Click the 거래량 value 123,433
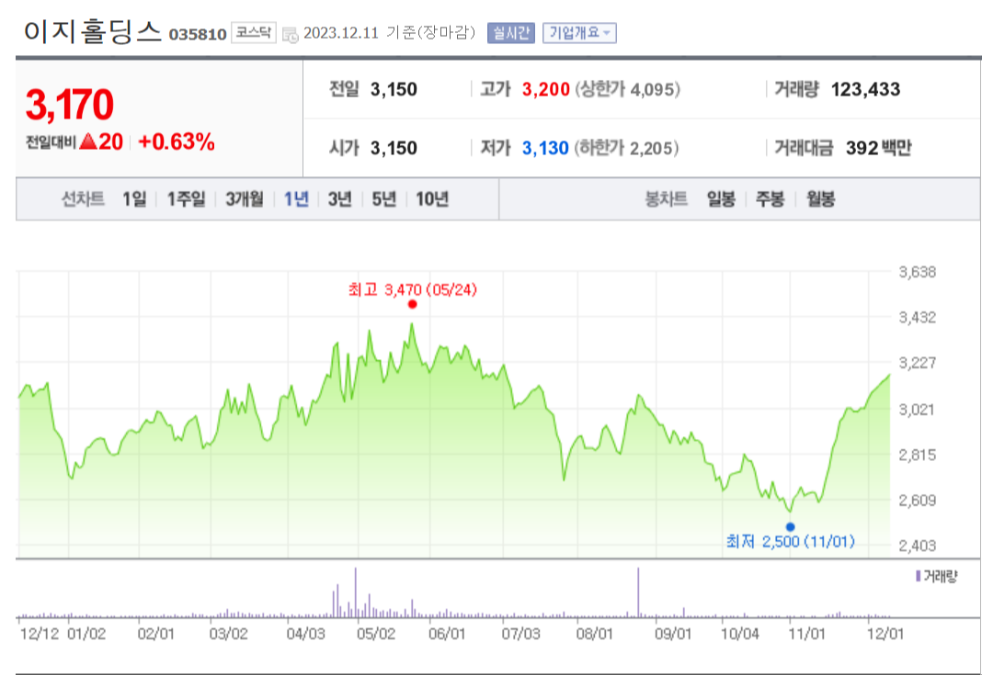The height and width of the screenshot is (675, 982). [x=865, y=89]
